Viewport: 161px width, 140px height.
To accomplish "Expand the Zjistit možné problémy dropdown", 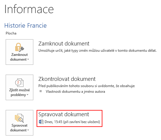I will click(20, 87).
